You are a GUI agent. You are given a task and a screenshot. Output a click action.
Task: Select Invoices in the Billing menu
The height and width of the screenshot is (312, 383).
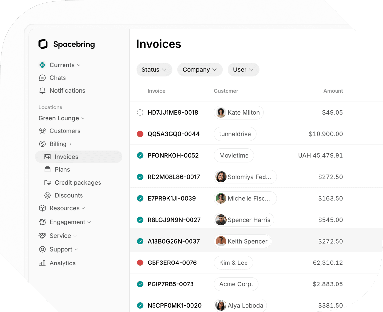[66, 157]
